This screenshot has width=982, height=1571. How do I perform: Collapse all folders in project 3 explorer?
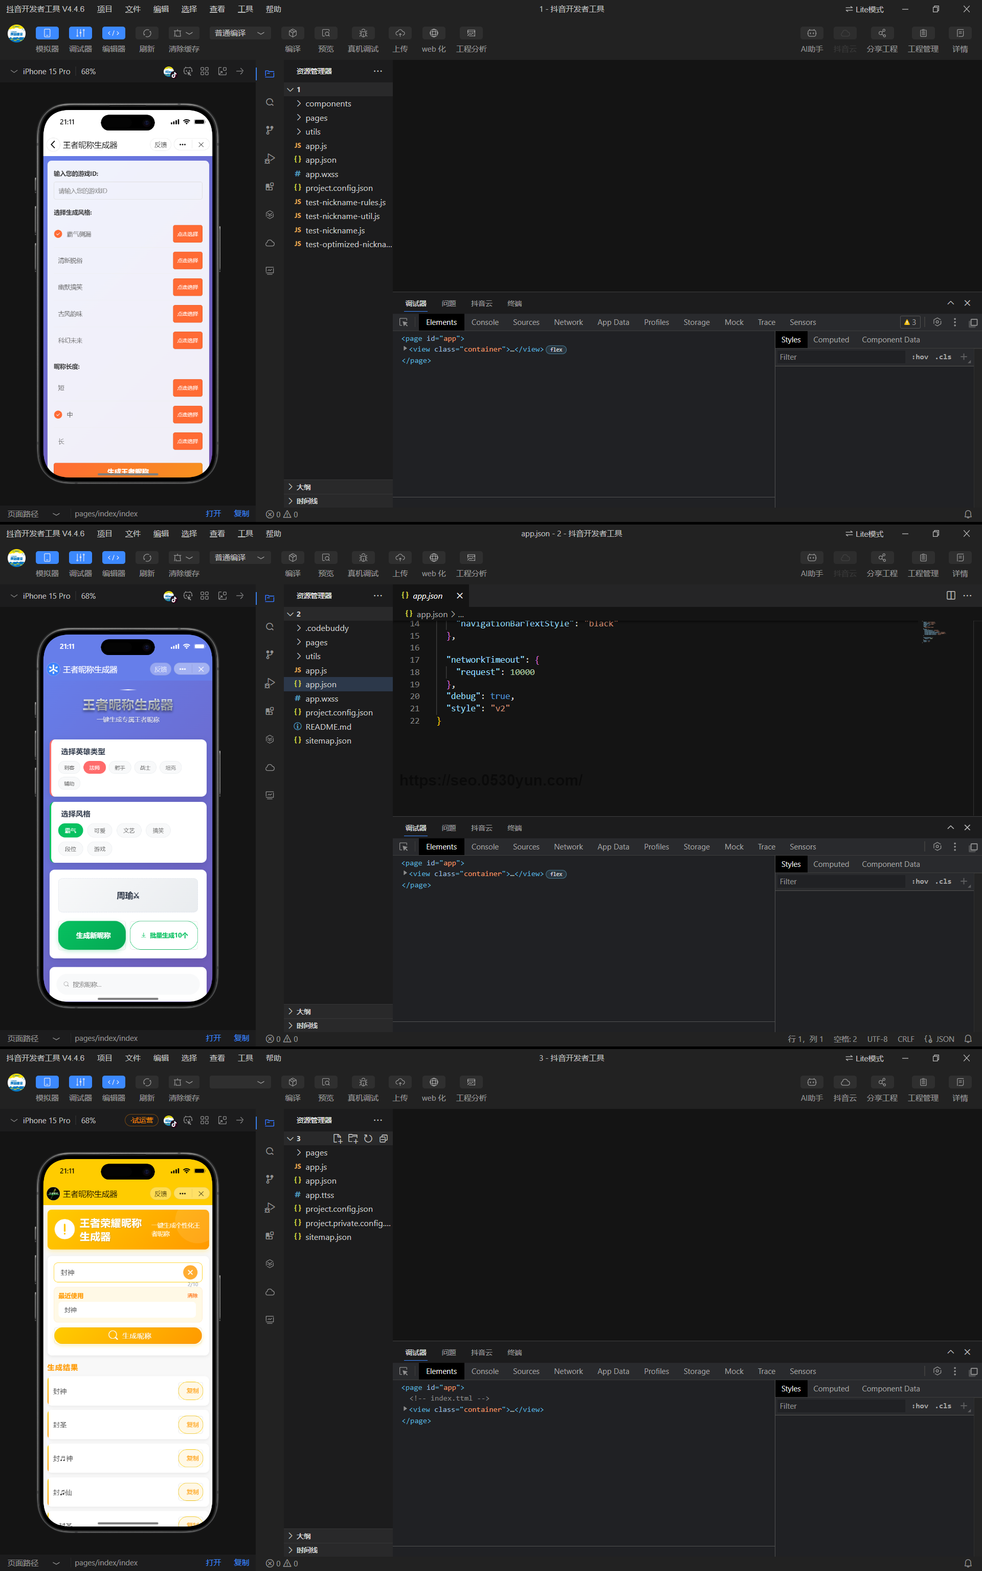pos(383,1138)
